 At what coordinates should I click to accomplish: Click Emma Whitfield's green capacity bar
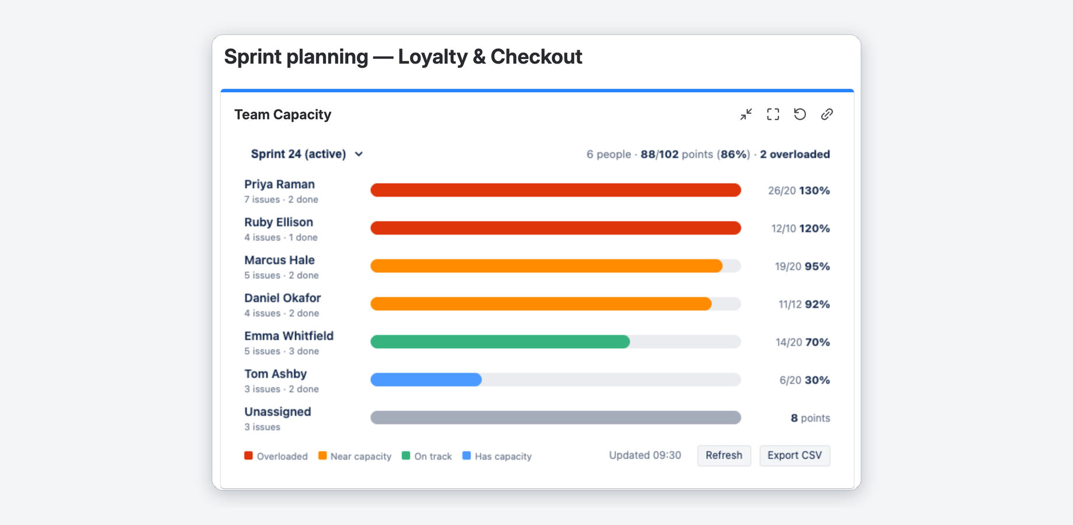tap(500, 342)
